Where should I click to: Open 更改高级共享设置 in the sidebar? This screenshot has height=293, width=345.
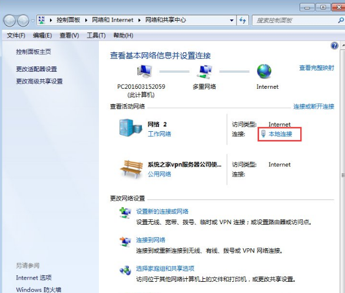(x=39, y=81)
